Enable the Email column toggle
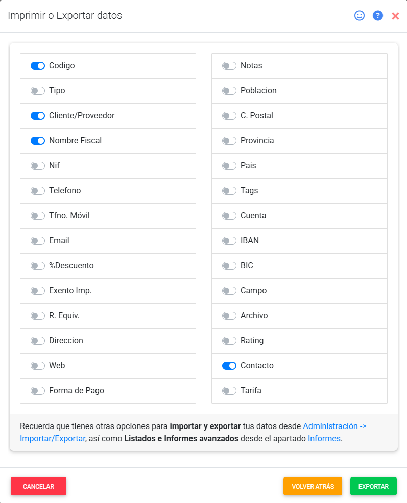The width and height of the screenshot is (407, 503). [38, 241]
